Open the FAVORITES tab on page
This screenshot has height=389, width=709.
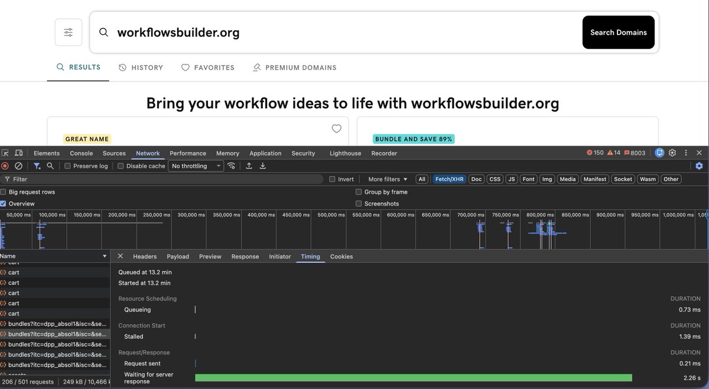click(207, 67)
